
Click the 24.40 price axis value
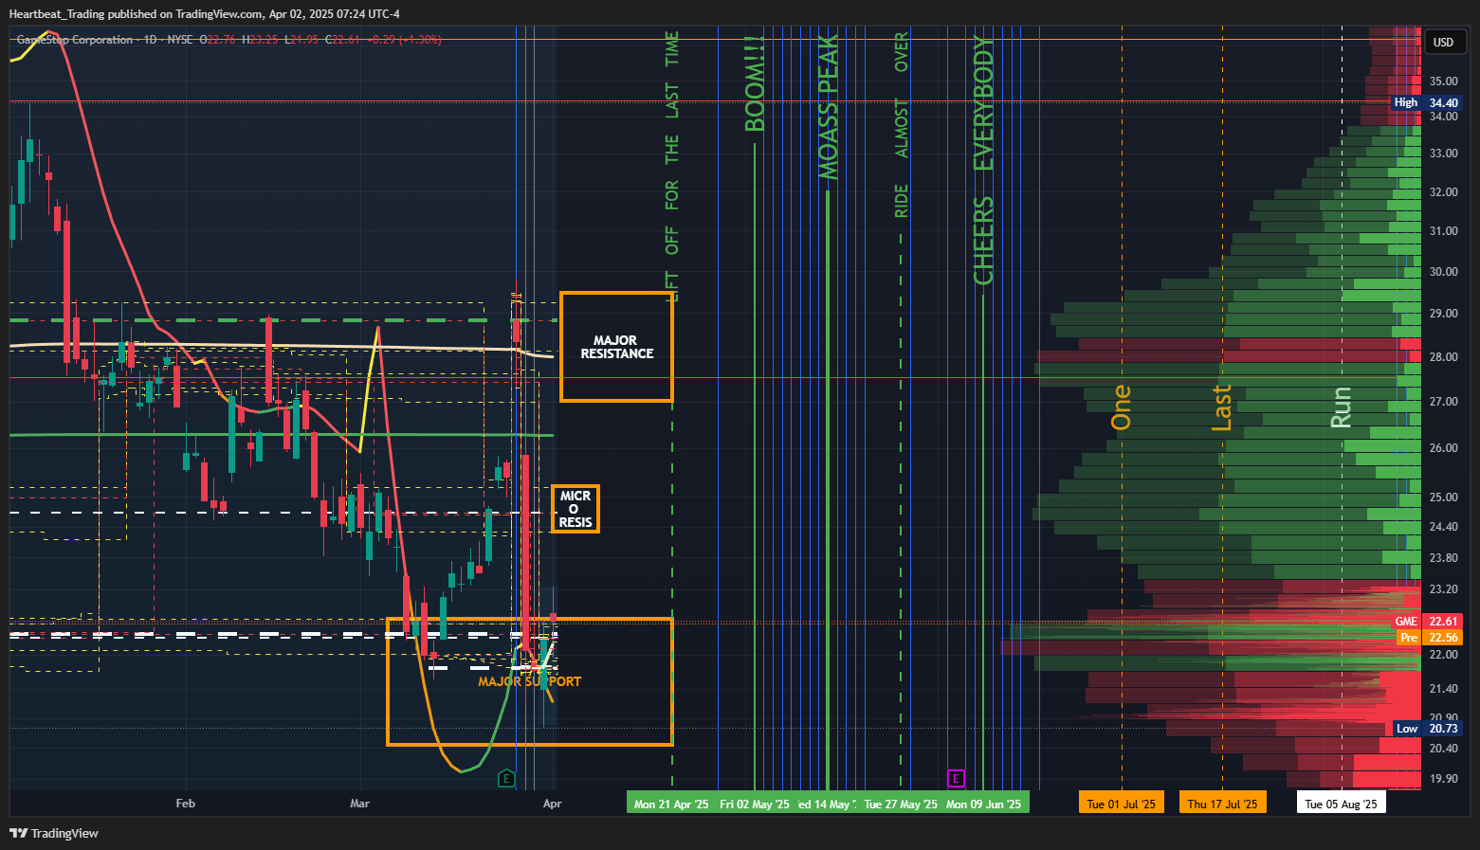pos(1444,527)
